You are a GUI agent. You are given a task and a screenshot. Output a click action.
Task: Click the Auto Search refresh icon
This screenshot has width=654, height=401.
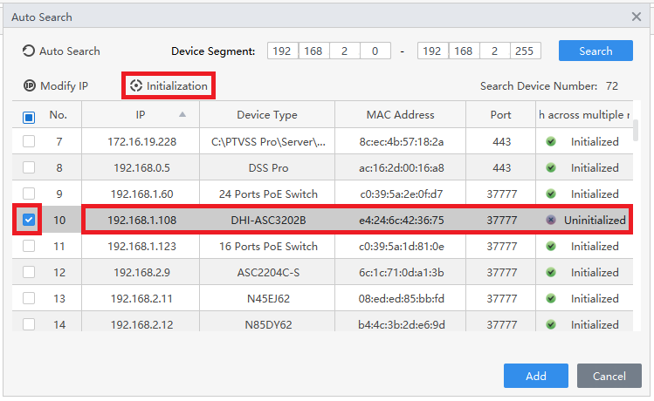[x=29, y=51]
